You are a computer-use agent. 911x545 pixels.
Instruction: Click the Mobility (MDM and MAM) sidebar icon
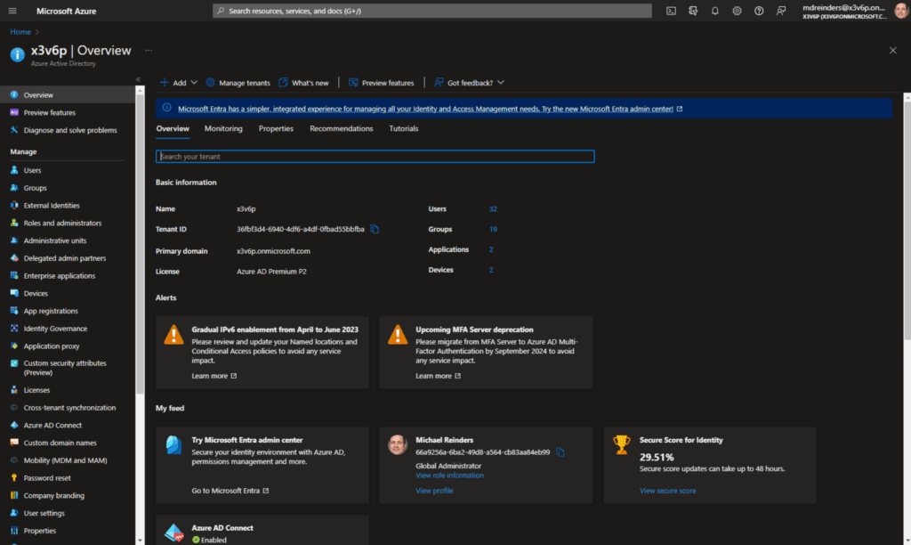(14, 460)
